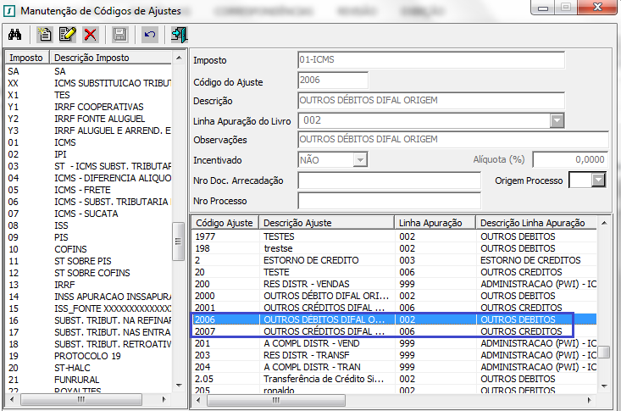Sort by Código Ajuste column header

225,222
